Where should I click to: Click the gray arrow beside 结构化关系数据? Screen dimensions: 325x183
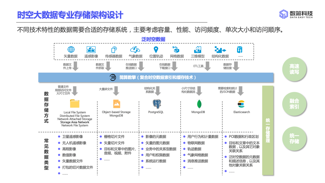tap(158, 91)
